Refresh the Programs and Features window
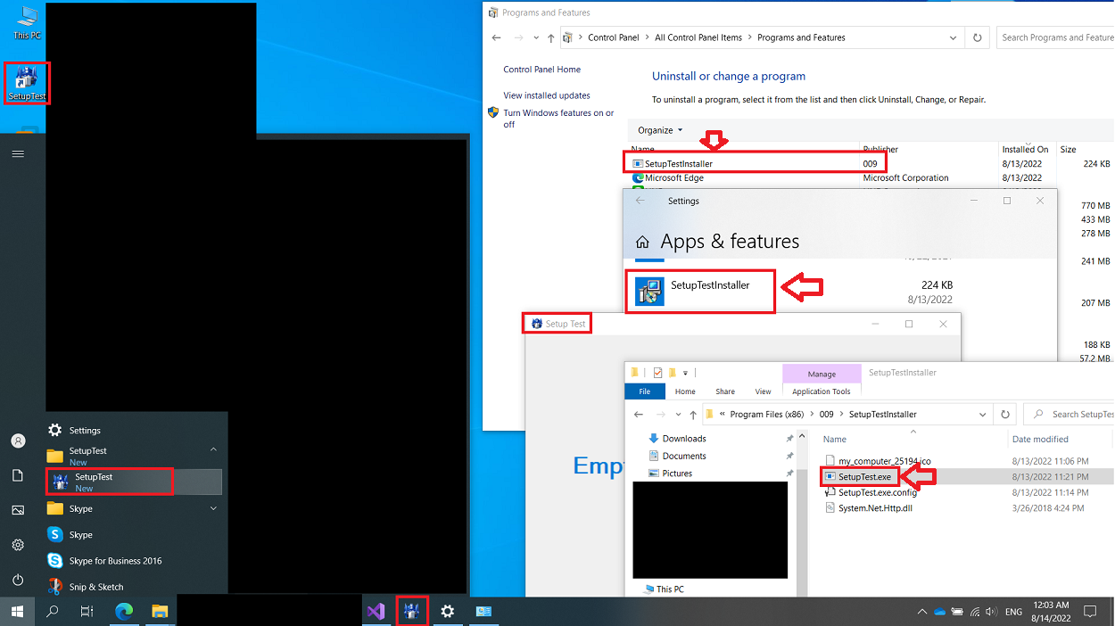 pos(978,37)
